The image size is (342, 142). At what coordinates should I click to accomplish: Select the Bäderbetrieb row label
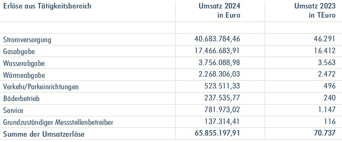coord(21,99)
